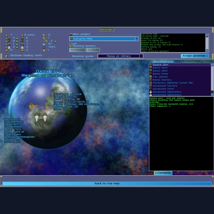Image resolution: width=214 pixels, height=214 pixels.
Task: Click the governor portrait icon
Action: click(x=7, y=56)
